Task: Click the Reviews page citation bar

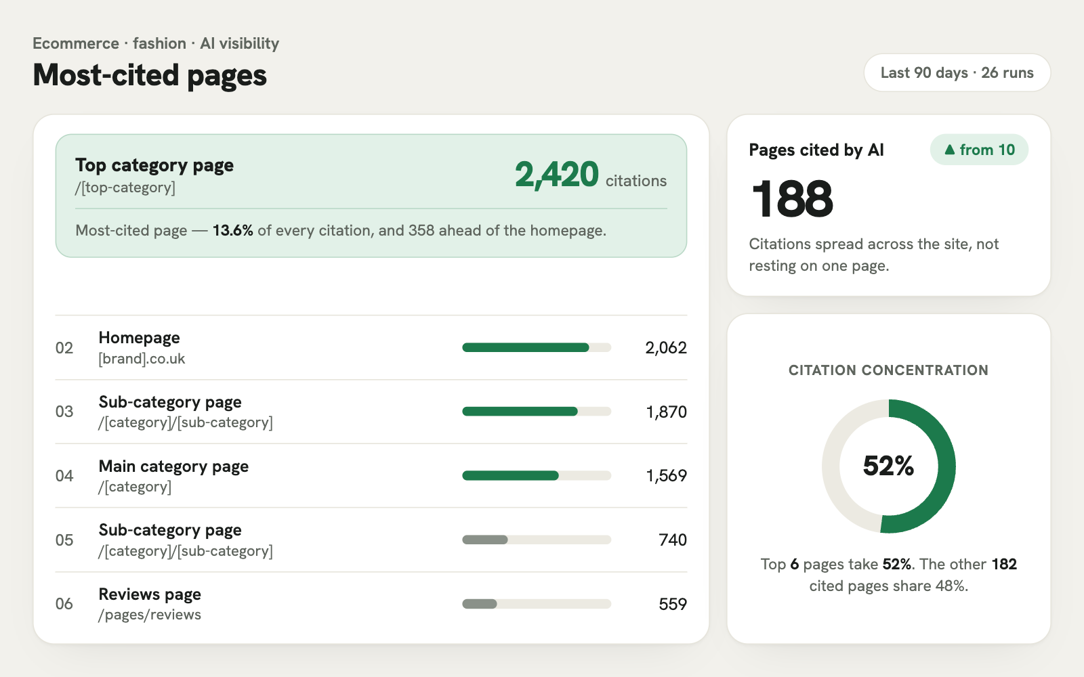Action: 537,604
